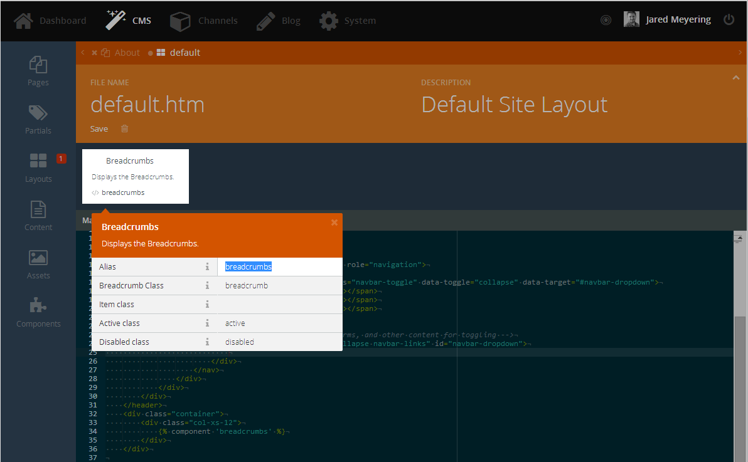Open the Layouts sidebar section
This screenshot has height=462, width=748.
[38, 168]
